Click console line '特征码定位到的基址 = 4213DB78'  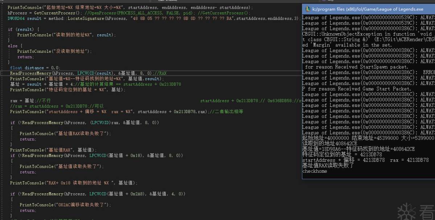(342, 155)
